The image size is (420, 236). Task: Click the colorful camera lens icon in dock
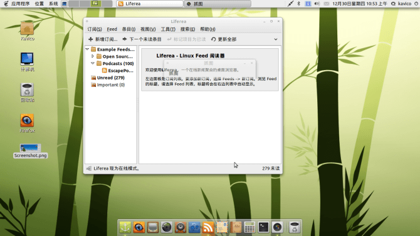(x=277, y=227)
